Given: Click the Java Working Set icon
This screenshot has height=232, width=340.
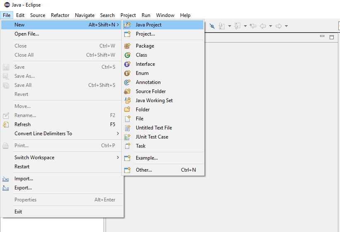Looking at the screenshot, I should tap(127, 100).
